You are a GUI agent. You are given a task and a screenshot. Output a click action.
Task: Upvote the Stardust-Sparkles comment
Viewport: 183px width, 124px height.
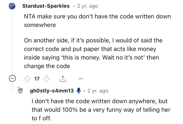[26, 78]
